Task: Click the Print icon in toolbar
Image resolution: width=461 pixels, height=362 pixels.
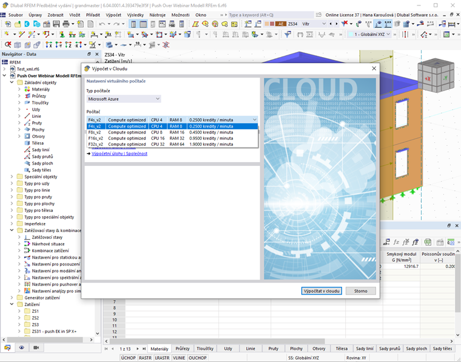Action: click(66, 24)
